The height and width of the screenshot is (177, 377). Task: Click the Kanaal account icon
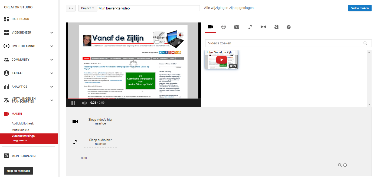[6, 73]
